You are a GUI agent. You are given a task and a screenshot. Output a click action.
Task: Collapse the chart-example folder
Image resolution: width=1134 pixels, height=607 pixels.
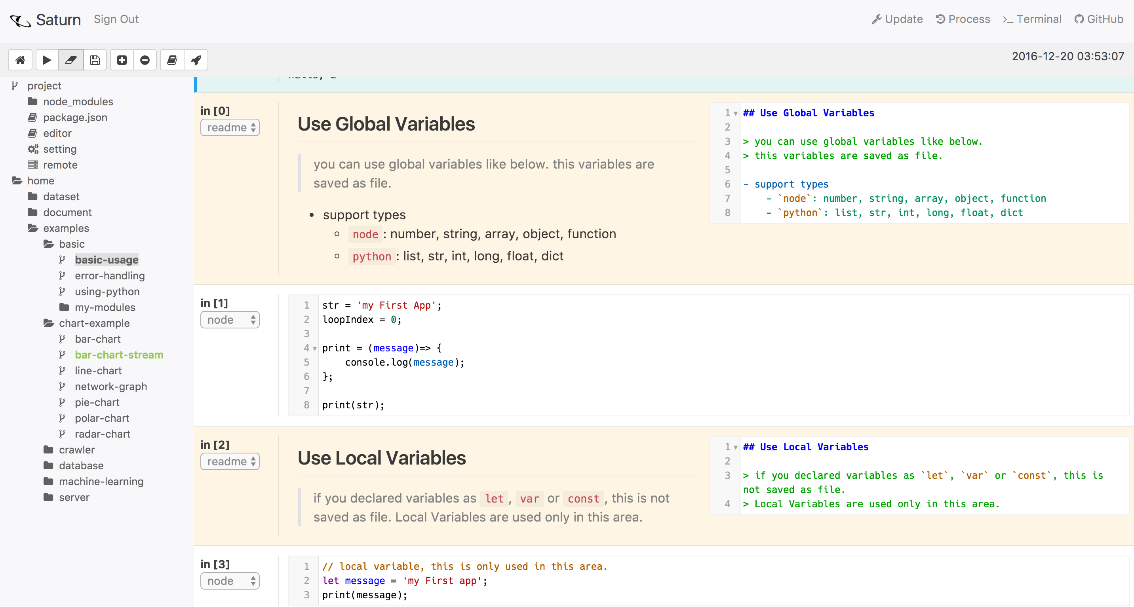pos(94,323)
